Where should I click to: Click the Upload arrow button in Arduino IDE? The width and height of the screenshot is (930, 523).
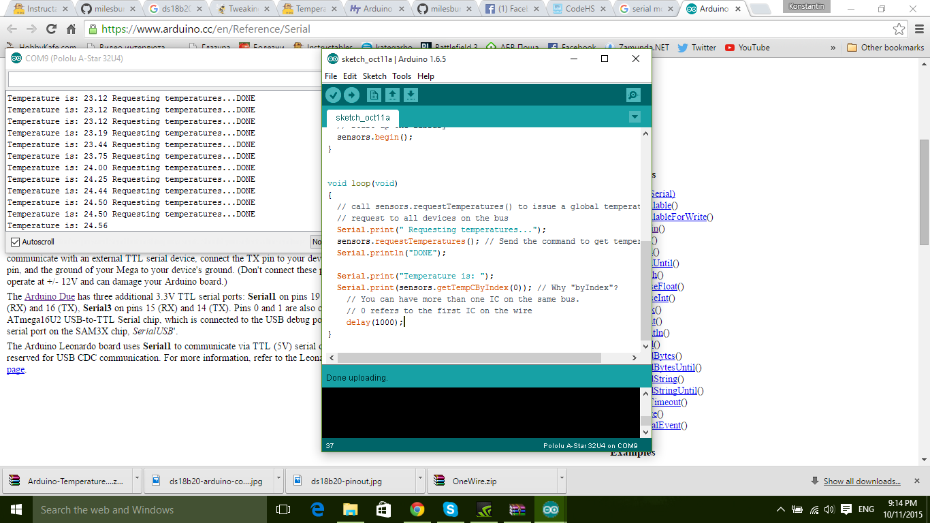click(351, 95)
